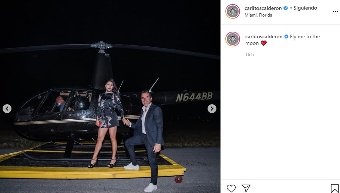Click the red heart emoji in caption
Image resolution: width=340 pixels, height=193 pixels.
coord(264,43)
